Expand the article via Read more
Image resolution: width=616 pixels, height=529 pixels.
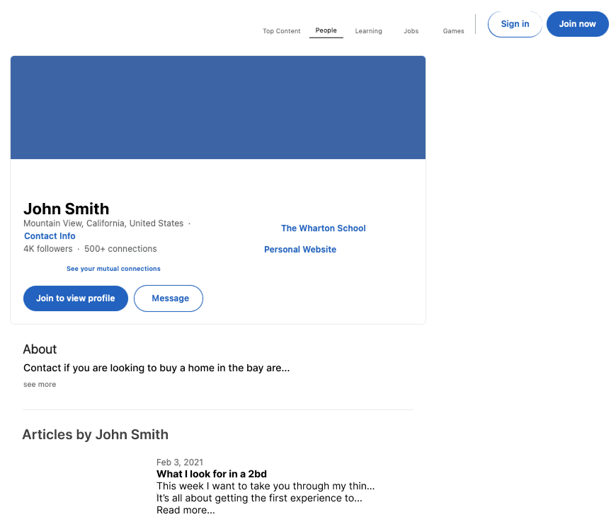[186, 510]
